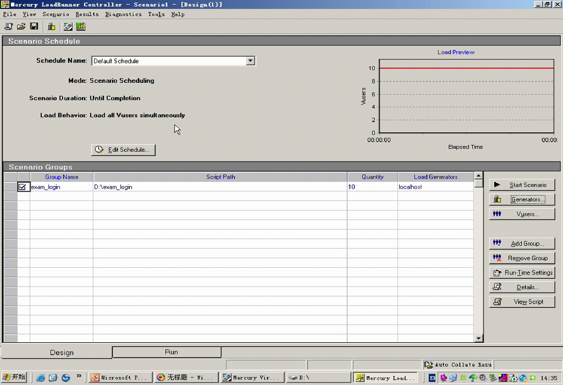The height and width of the screenshot is (385, 563).
Task: Open the Tools menu
Action: coord(156,15)
